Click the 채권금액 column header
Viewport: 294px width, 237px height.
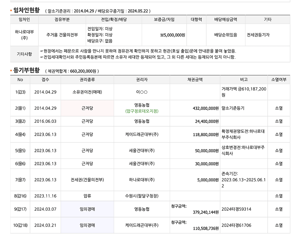pos(195,80)
